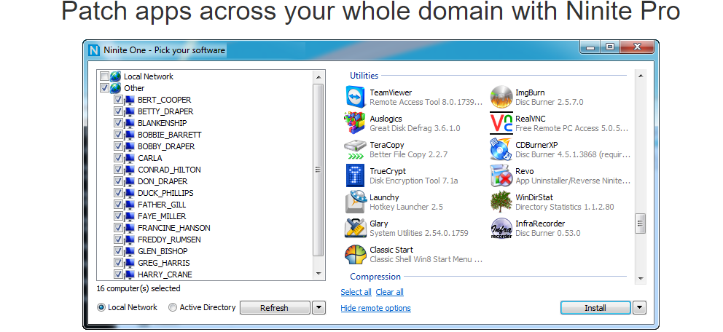The width and height of the screenshot is (723, 332).
Task: Click computer icon next to BLANKENSHIP
Action: pyautogui.click(x=130, y=123)
